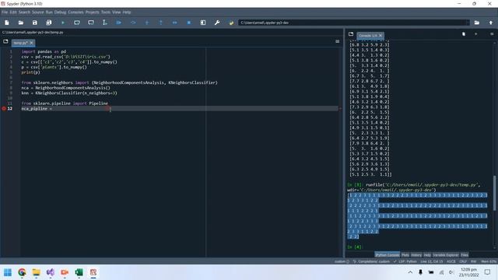Toggle the breakpoint on line 12

[x=4, y=109]
